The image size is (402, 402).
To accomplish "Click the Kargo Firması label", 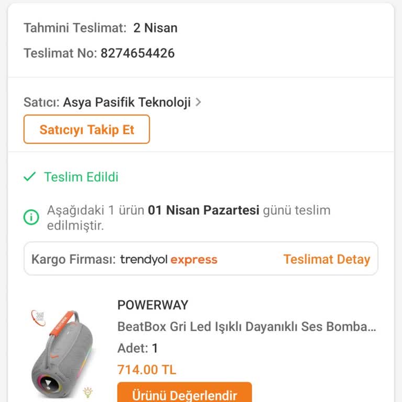I will point(73,259).
